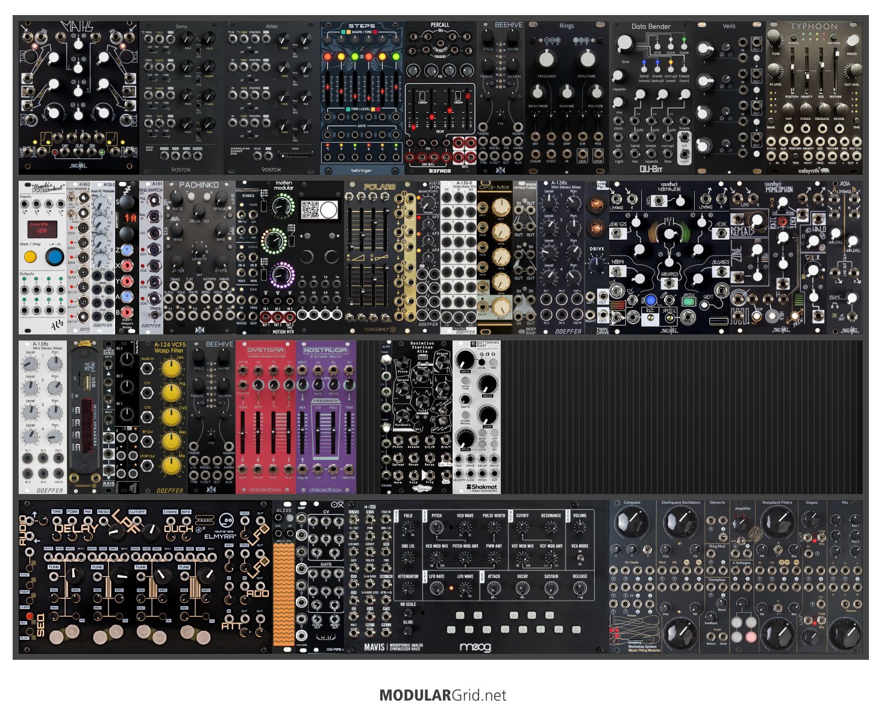Click Pamela's yellow Start/Stop button

[x=30, y=257]
